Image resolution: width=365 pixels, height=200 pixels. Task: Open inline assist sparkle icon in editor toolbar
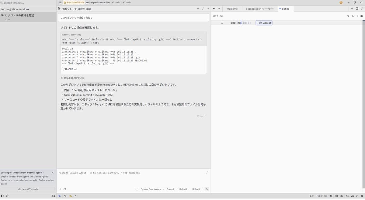coord(353,16)
